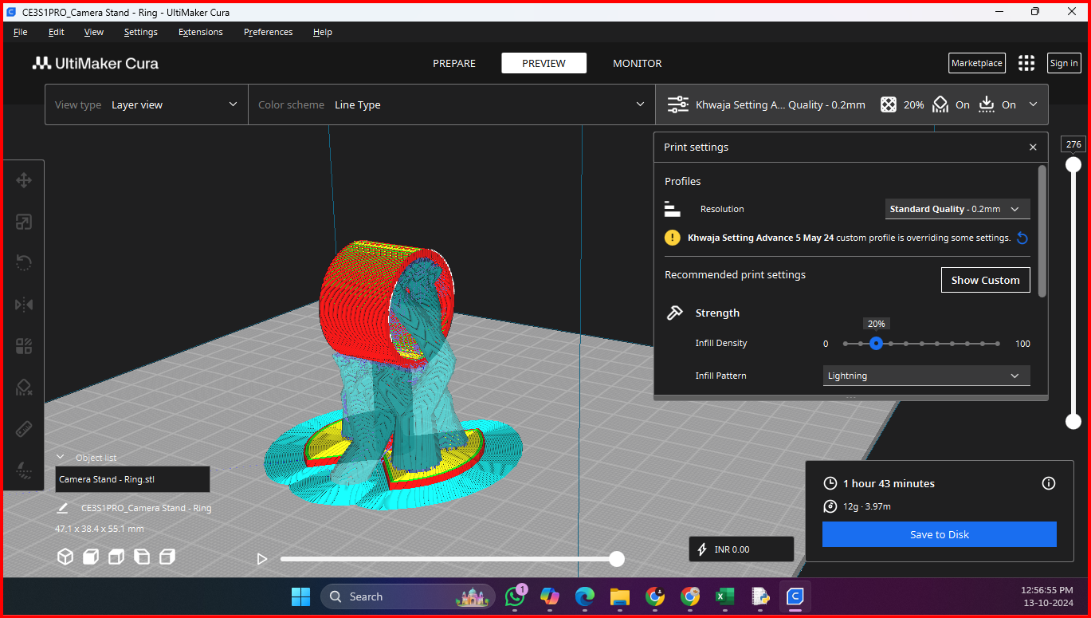Click the Show Custom button
Image resolution: width=1091 pixels, height=618 pixels.
coord(985,280)
